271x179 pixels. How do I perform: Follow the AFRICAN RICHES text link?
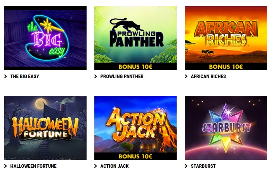208,76
